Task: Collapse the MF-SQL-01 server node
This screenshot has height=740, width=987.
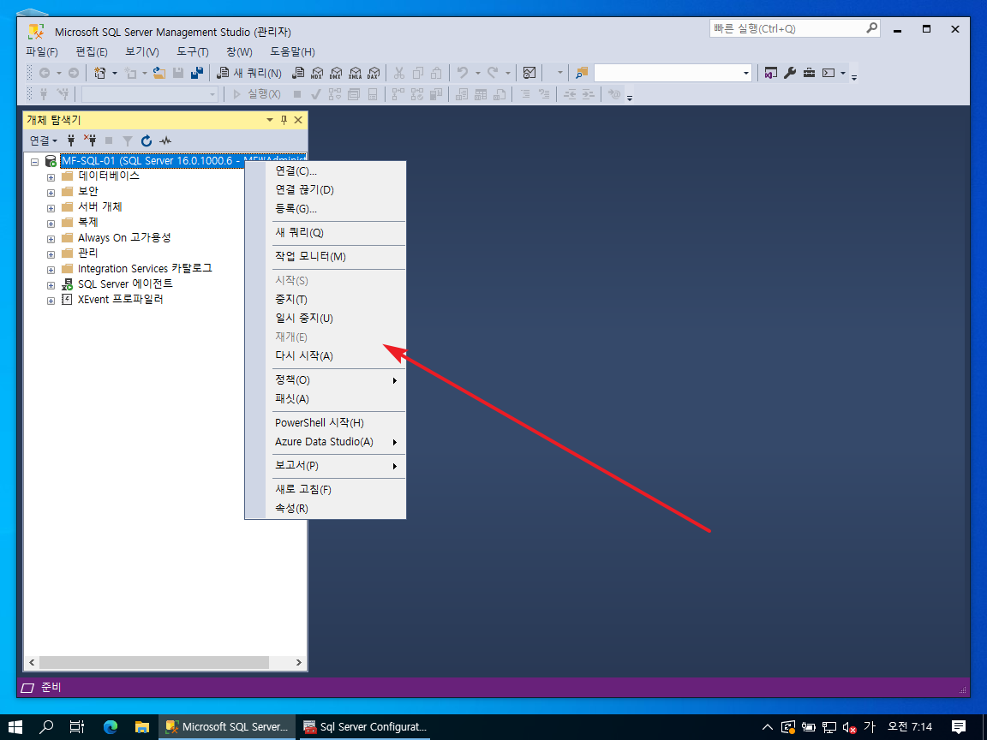Action: point(34,162)
